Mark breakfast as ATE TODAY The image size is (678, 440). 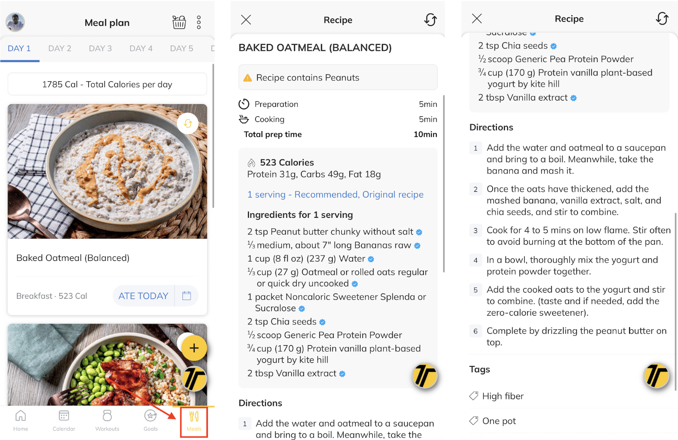pyautogui.click(x=143, y=296)
